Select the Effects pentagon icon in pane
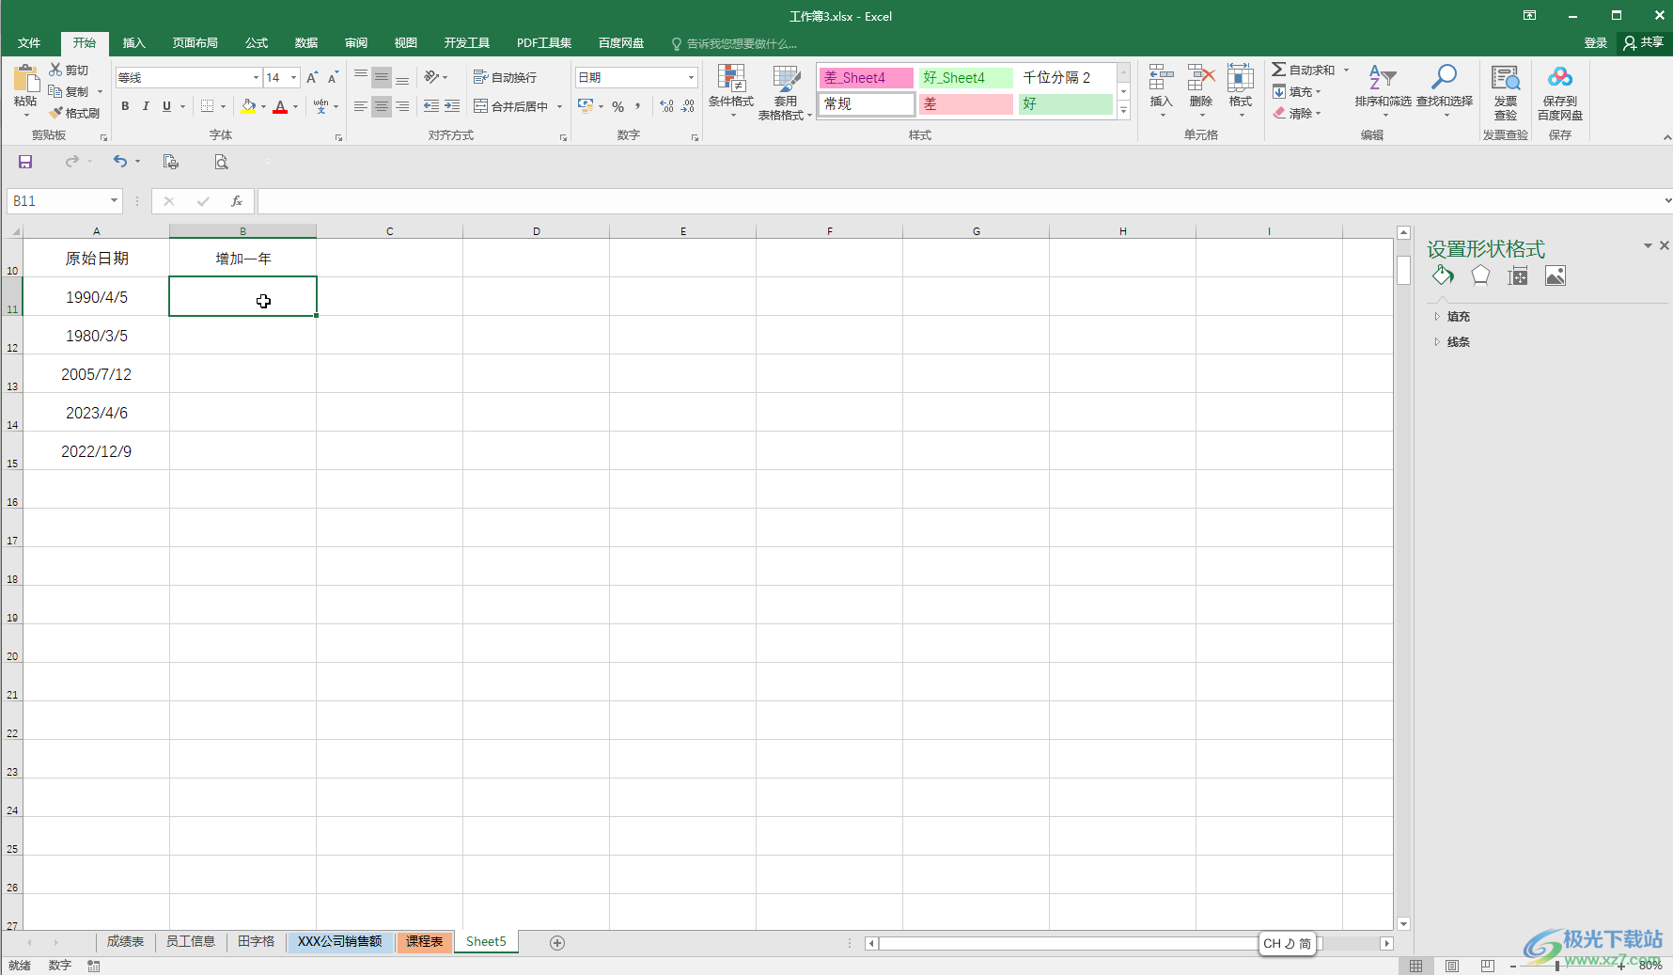The height and width of the screenshot is (975, 1673). point(1480,275)
